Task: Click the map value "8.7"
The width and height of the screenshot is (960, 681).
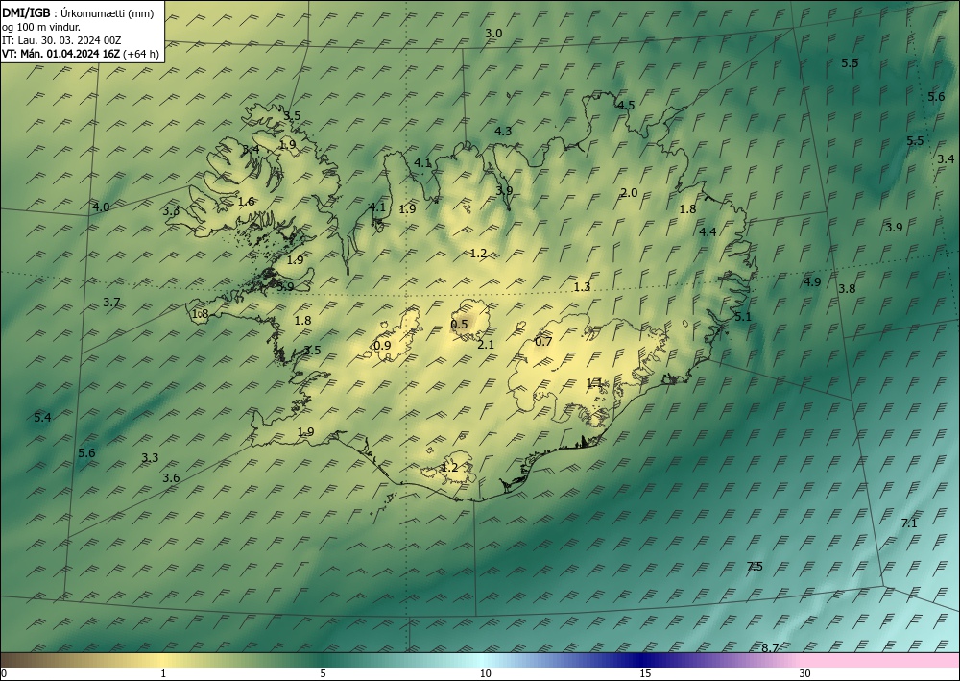Action: 770,647
